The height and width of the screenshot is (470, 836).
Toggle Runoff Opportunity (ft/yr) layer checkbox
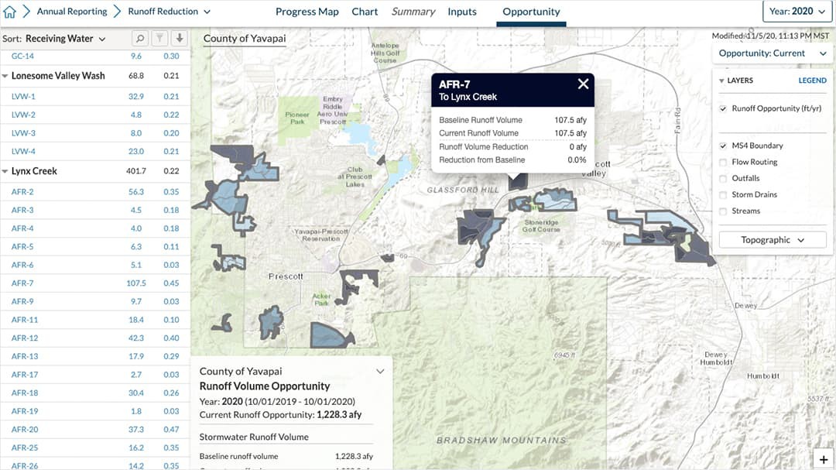[x=723, y=109]
